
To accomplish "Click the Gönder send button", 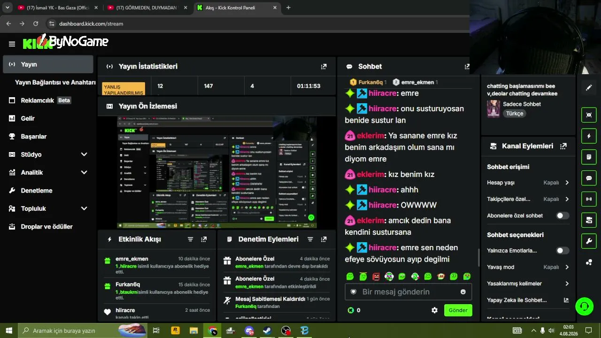I will click(458, 310).
